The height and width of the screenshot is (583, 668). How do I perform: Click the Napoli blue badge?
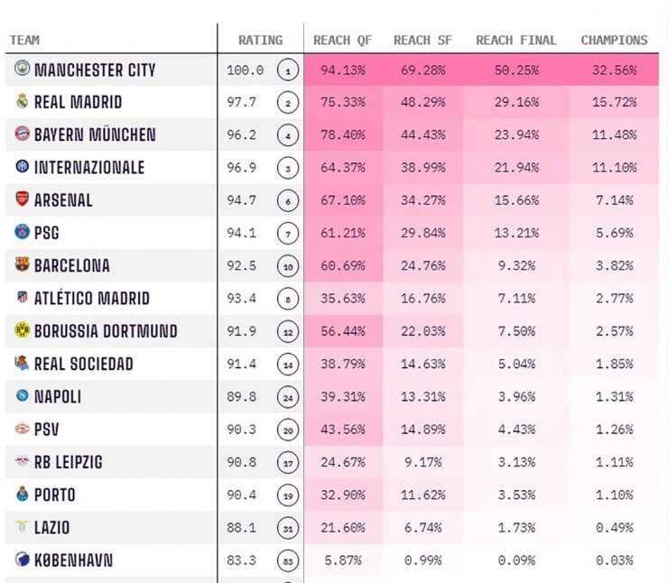click(23, 395)
